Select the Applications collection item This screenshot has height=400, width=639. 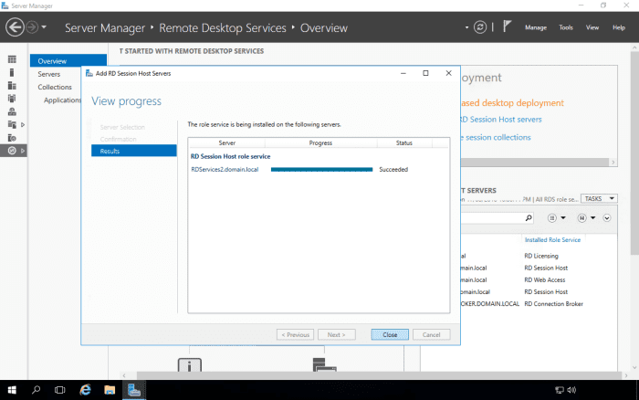click(x=62, y=100)
